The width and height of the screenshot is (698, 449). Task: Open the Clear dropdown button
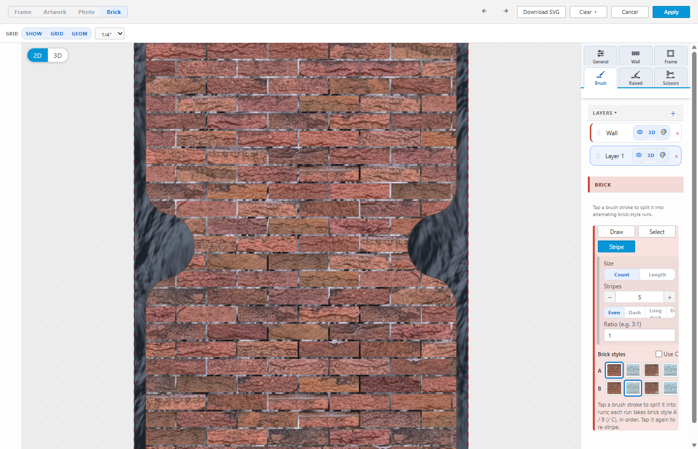click(x=588, y=12)
